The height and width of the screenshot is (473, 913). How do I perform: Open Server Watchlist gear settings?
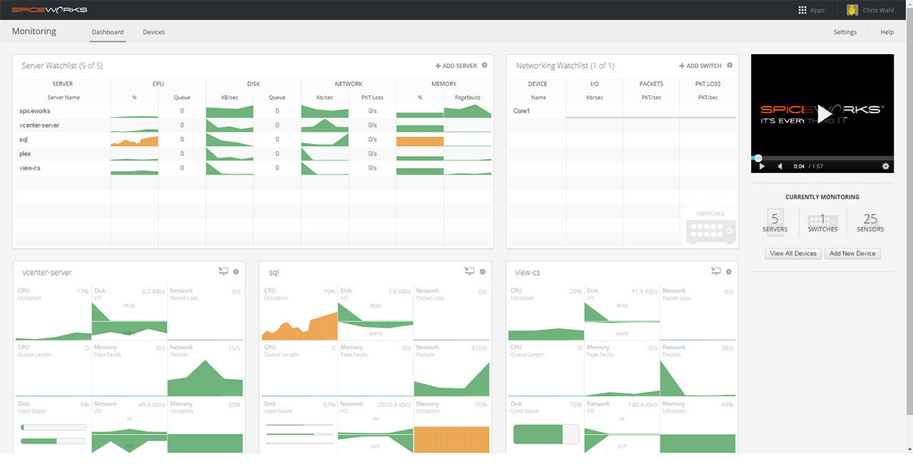coord(484,66)
